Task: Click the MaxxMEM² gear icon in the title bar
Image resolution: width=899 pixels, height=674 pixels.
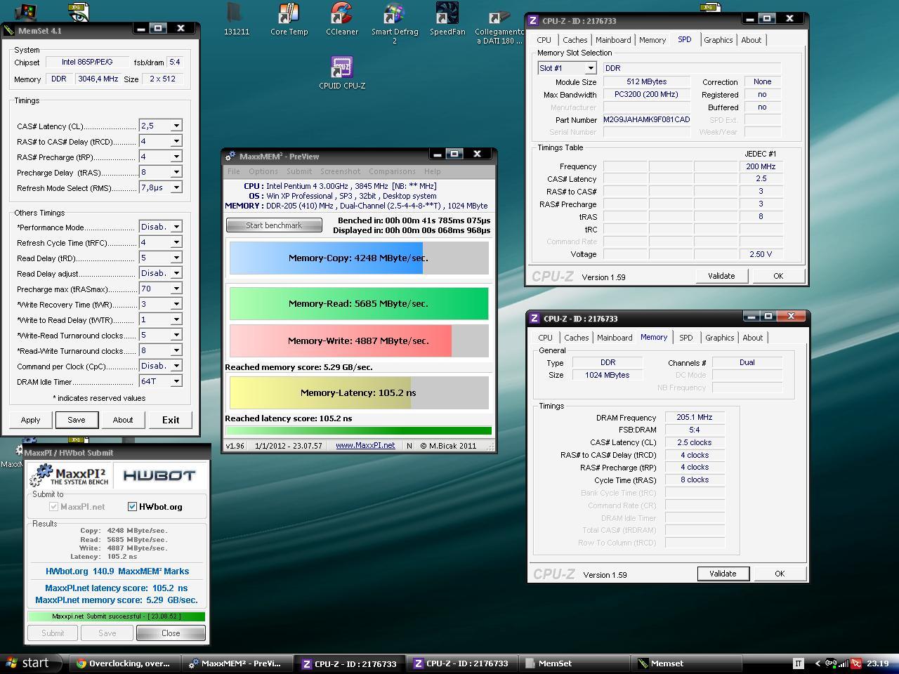Action: (230, 156)
